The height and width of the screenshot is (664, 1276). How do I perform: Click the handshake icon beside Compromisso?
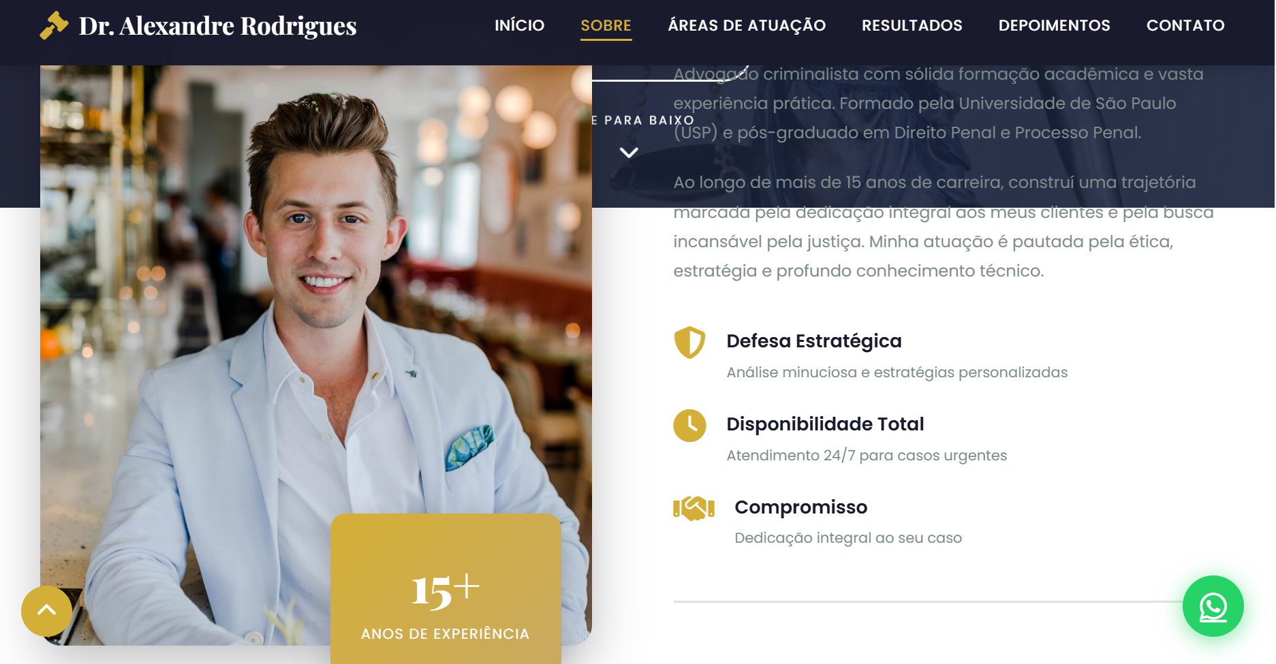click(x=694, y=508)
